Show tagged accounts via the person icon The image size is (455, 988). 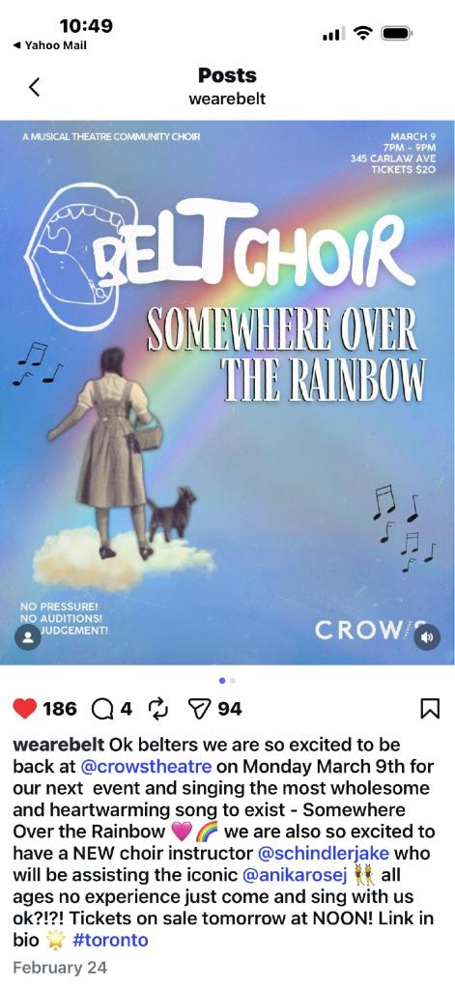[28, 637]
